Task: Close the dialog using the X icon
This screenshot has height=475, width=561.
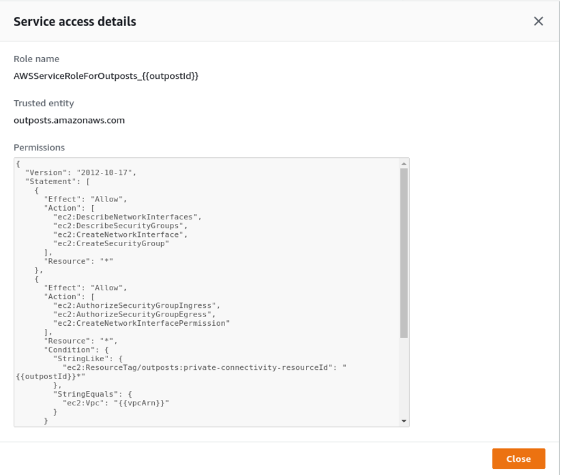Action: click(539, 21)
